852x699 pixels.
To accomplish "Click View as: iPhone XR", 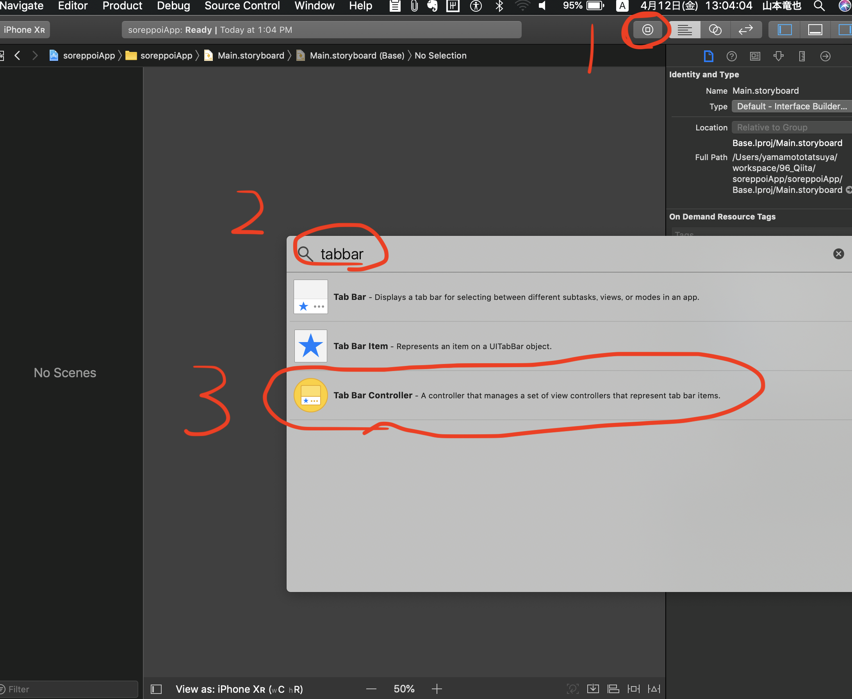I will click(x=239, y=689).
